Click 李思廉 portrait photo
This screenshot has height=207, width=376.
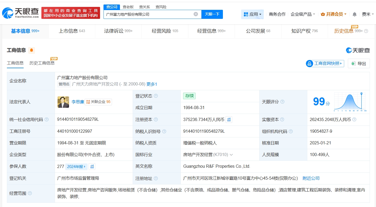63,102
